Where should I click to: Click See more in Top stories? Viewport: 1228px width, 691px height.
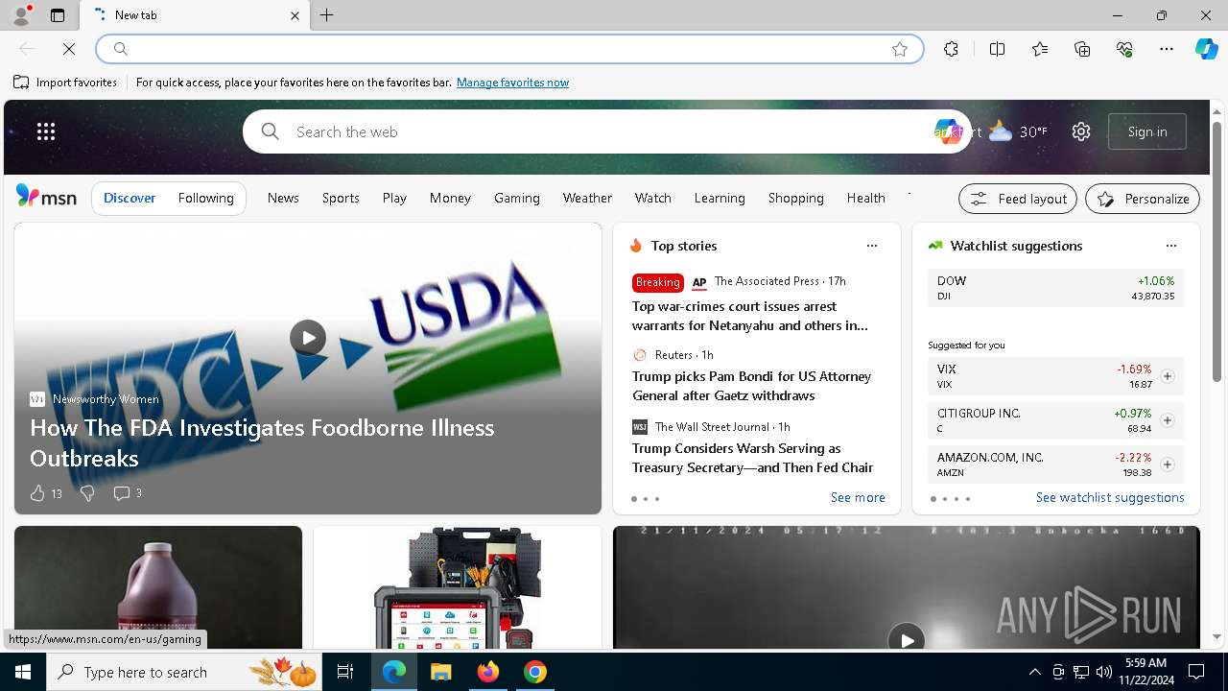pos(858,497)
